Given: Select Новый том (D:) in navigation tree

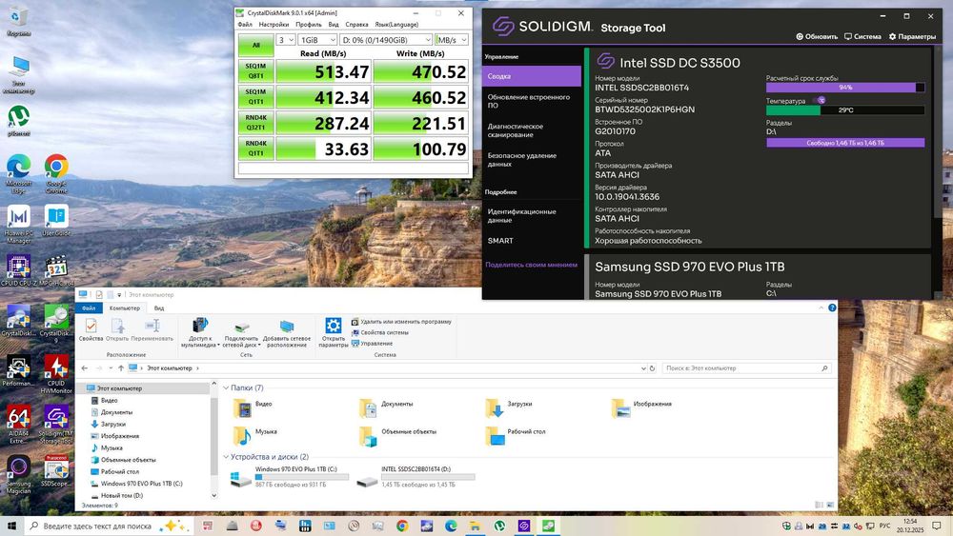Looking at the screenshot, I should click(x=122, y=495).
